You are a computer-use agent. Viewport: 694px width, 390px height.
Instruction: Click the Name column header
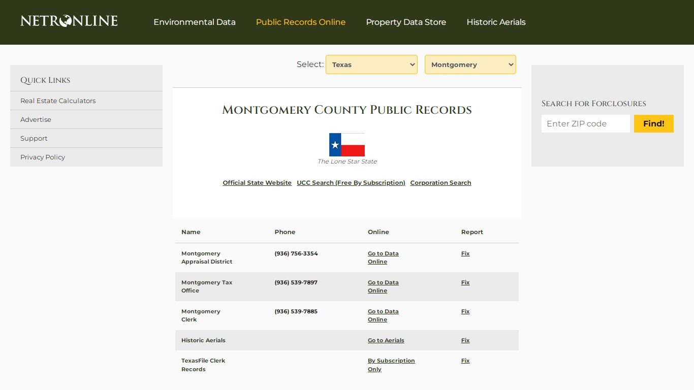click(x=191, y=232)
